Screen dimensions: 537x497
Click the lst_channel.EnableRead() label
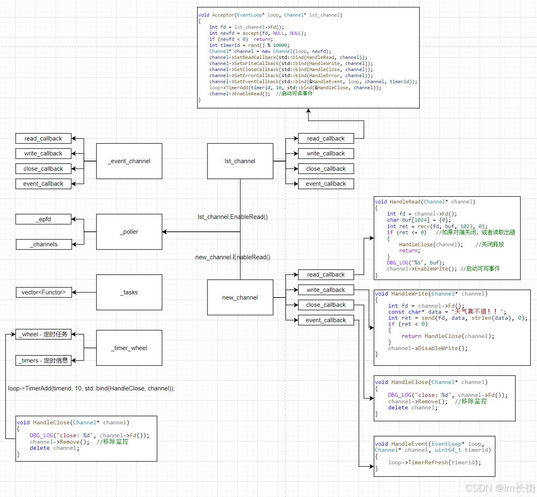(x=233, y=217)
